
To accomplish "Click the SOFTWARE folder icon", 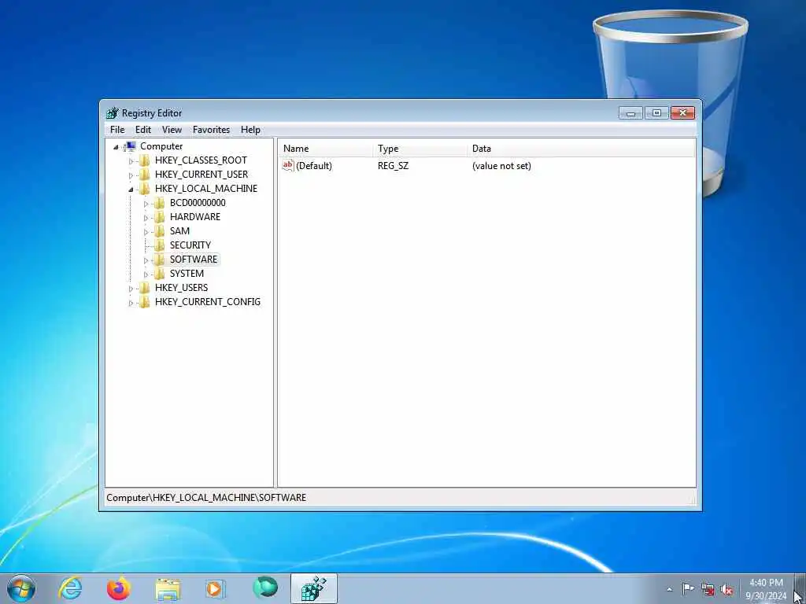I will tap(159, 260).
